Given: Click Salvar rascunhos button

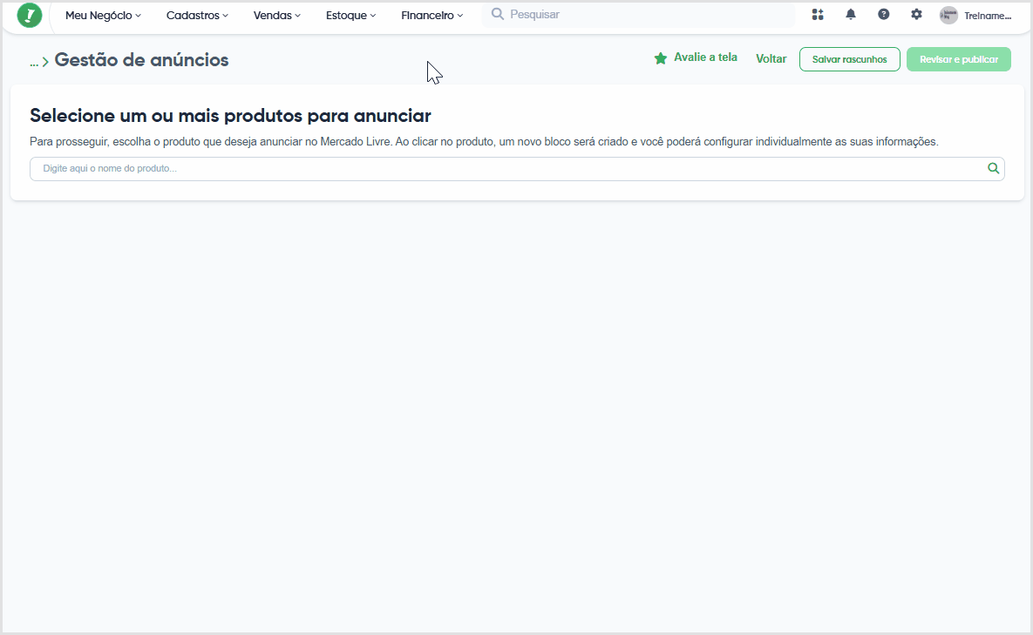Looking at the screenshot, I should [x=849, y=59].
